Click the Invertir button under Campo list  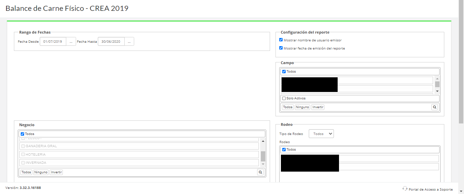tap(318, 107)
